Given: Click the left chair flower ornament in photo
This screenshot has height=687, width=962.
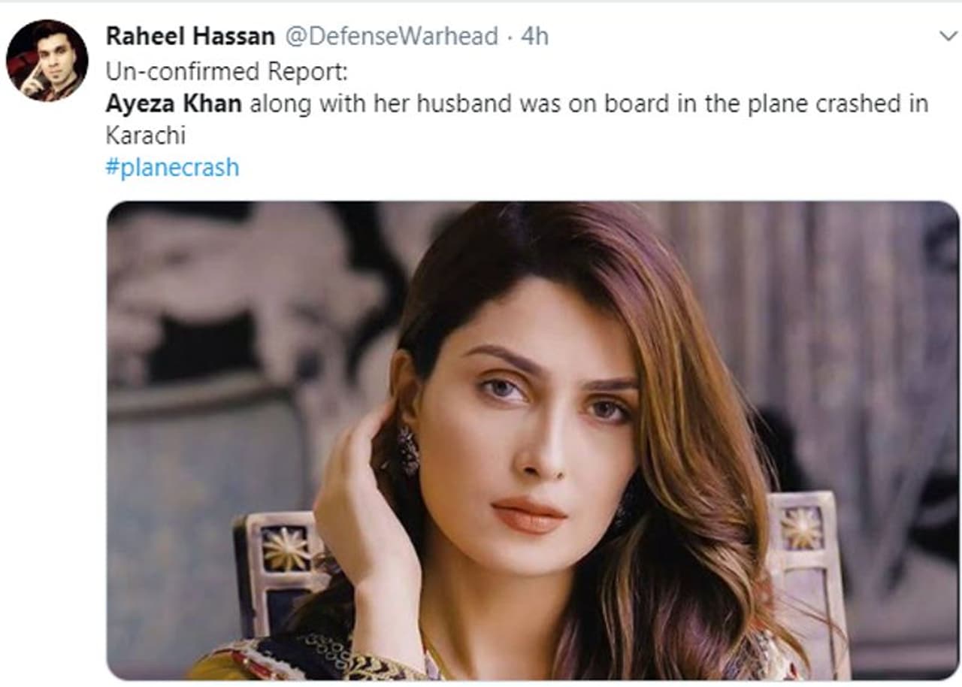Looking at the screenshot, I should click(286, 548).
